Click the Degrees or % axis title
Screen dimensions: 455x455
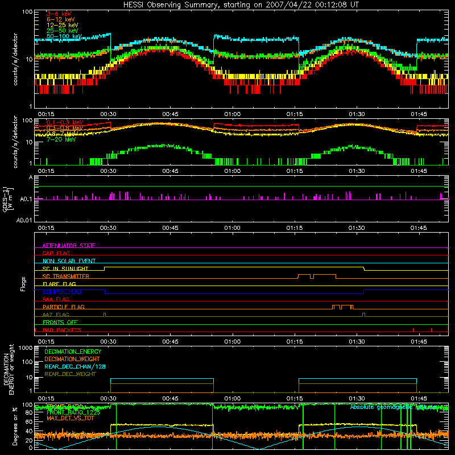pyautogui.click(x=15, y=427)
